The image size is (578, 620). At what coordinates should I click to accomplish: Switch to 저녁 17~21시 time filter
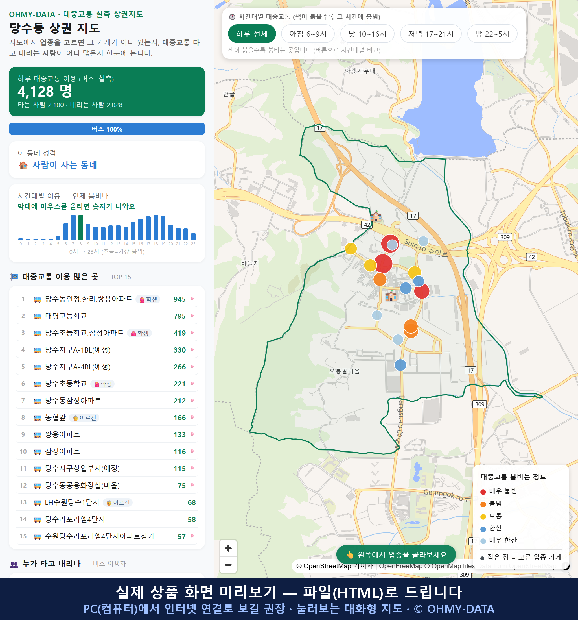tap(431, 34)
